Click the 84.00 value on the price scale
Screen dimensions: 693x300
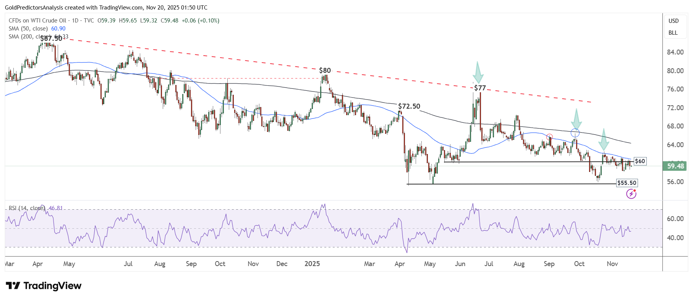click(x=675, y=52)
